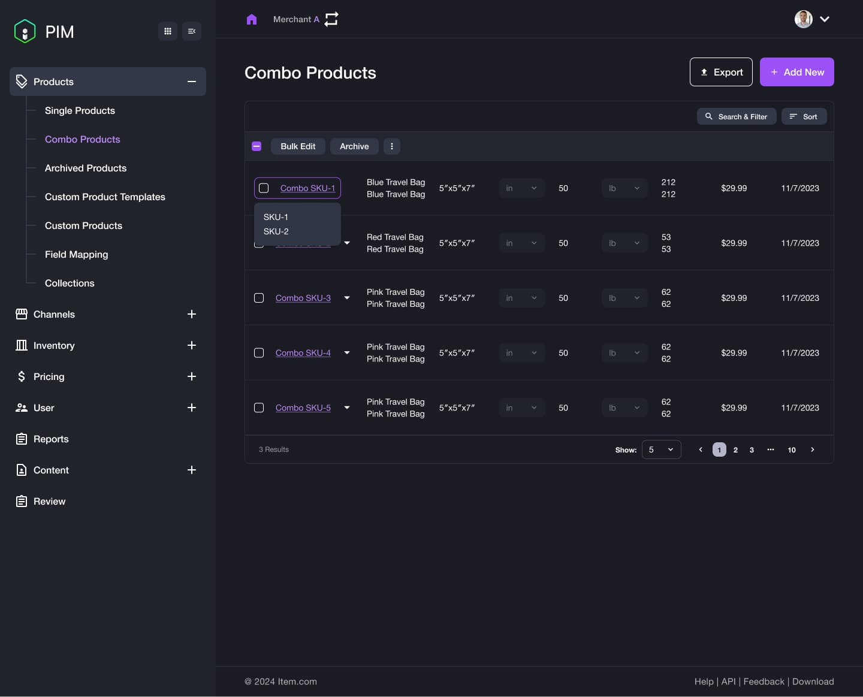Viewport: 863px width, 697px height.
Task: Expand the User section plus
Action: pyautogui.click(x=192, y=408)
